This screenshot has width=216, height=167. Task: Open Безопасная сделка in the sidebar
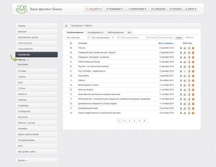click(36, 37)
